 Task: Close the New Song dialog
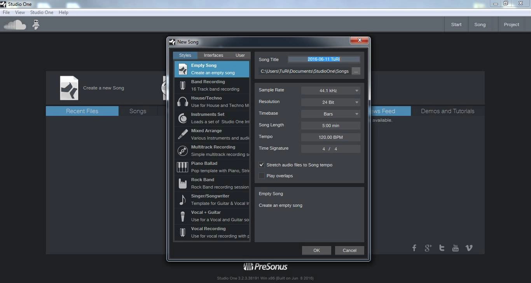[x=360, y=40]
